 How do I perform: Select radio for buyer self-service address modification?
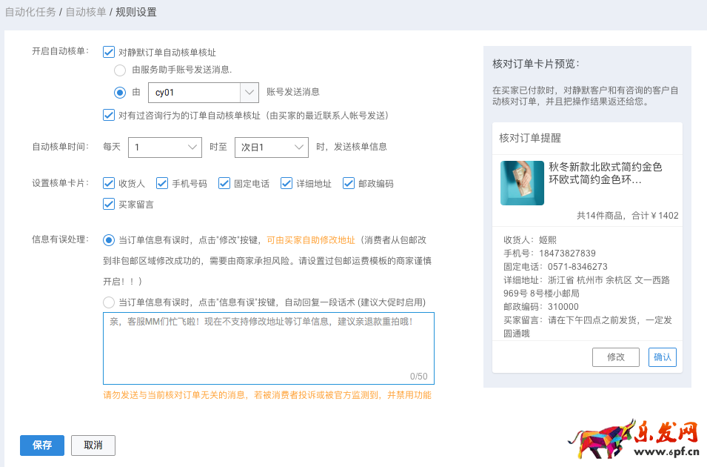coord(109,240)
